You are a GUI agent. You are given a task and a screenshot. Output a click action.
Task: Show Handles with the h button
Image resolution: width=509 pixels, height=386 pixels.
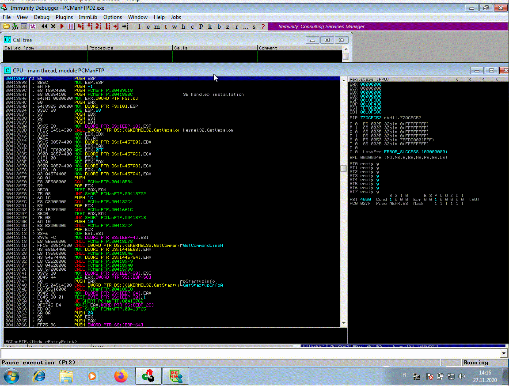pyautogui.click(x=183, y=26)
